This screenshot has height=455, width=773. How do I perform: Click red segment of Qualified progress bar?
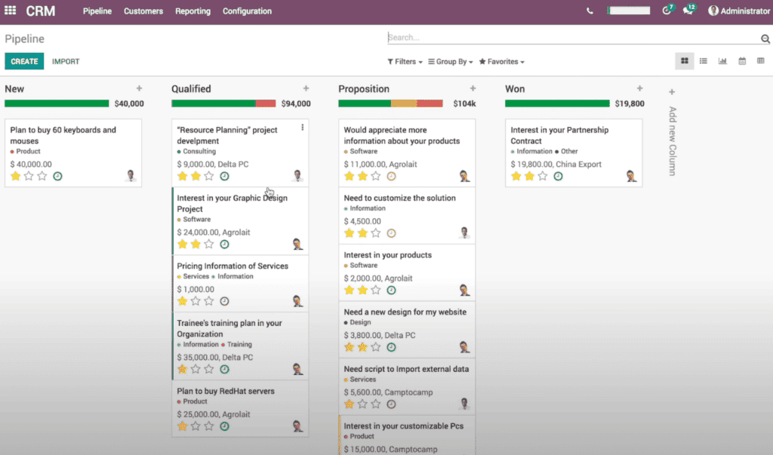pyautogui.click(x=265, y=103)
